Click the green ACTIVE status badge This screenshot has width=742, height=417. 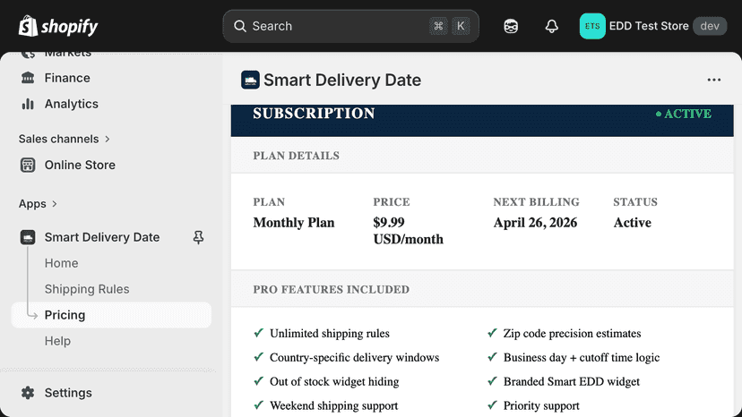(684, 114)
